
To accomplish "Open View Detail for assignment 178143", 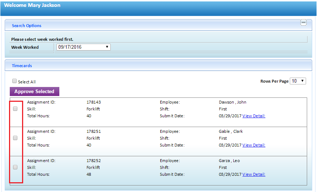I will [x=254, y=116].
